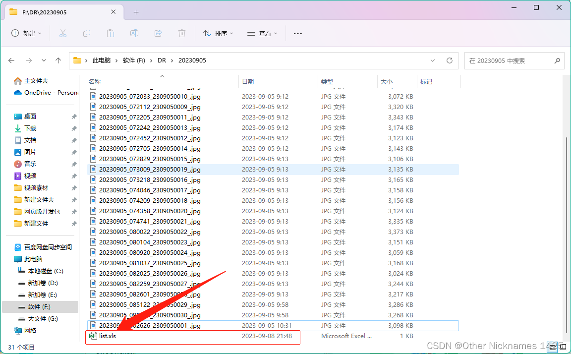Select 软件 (F:) drive in sidebar
This screenshot has width=571, height=354.
[39, 307]
